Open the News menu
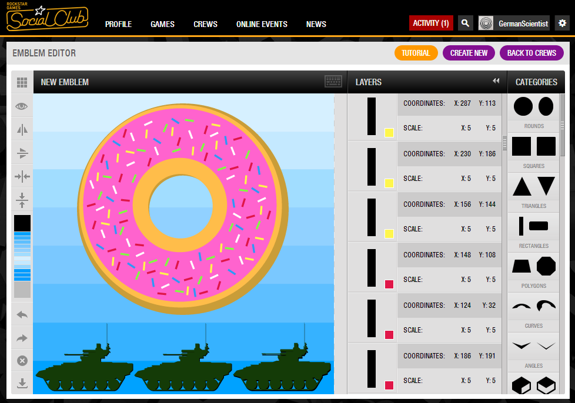This screenshot has height=403, width=575. [x=316, y=24]
